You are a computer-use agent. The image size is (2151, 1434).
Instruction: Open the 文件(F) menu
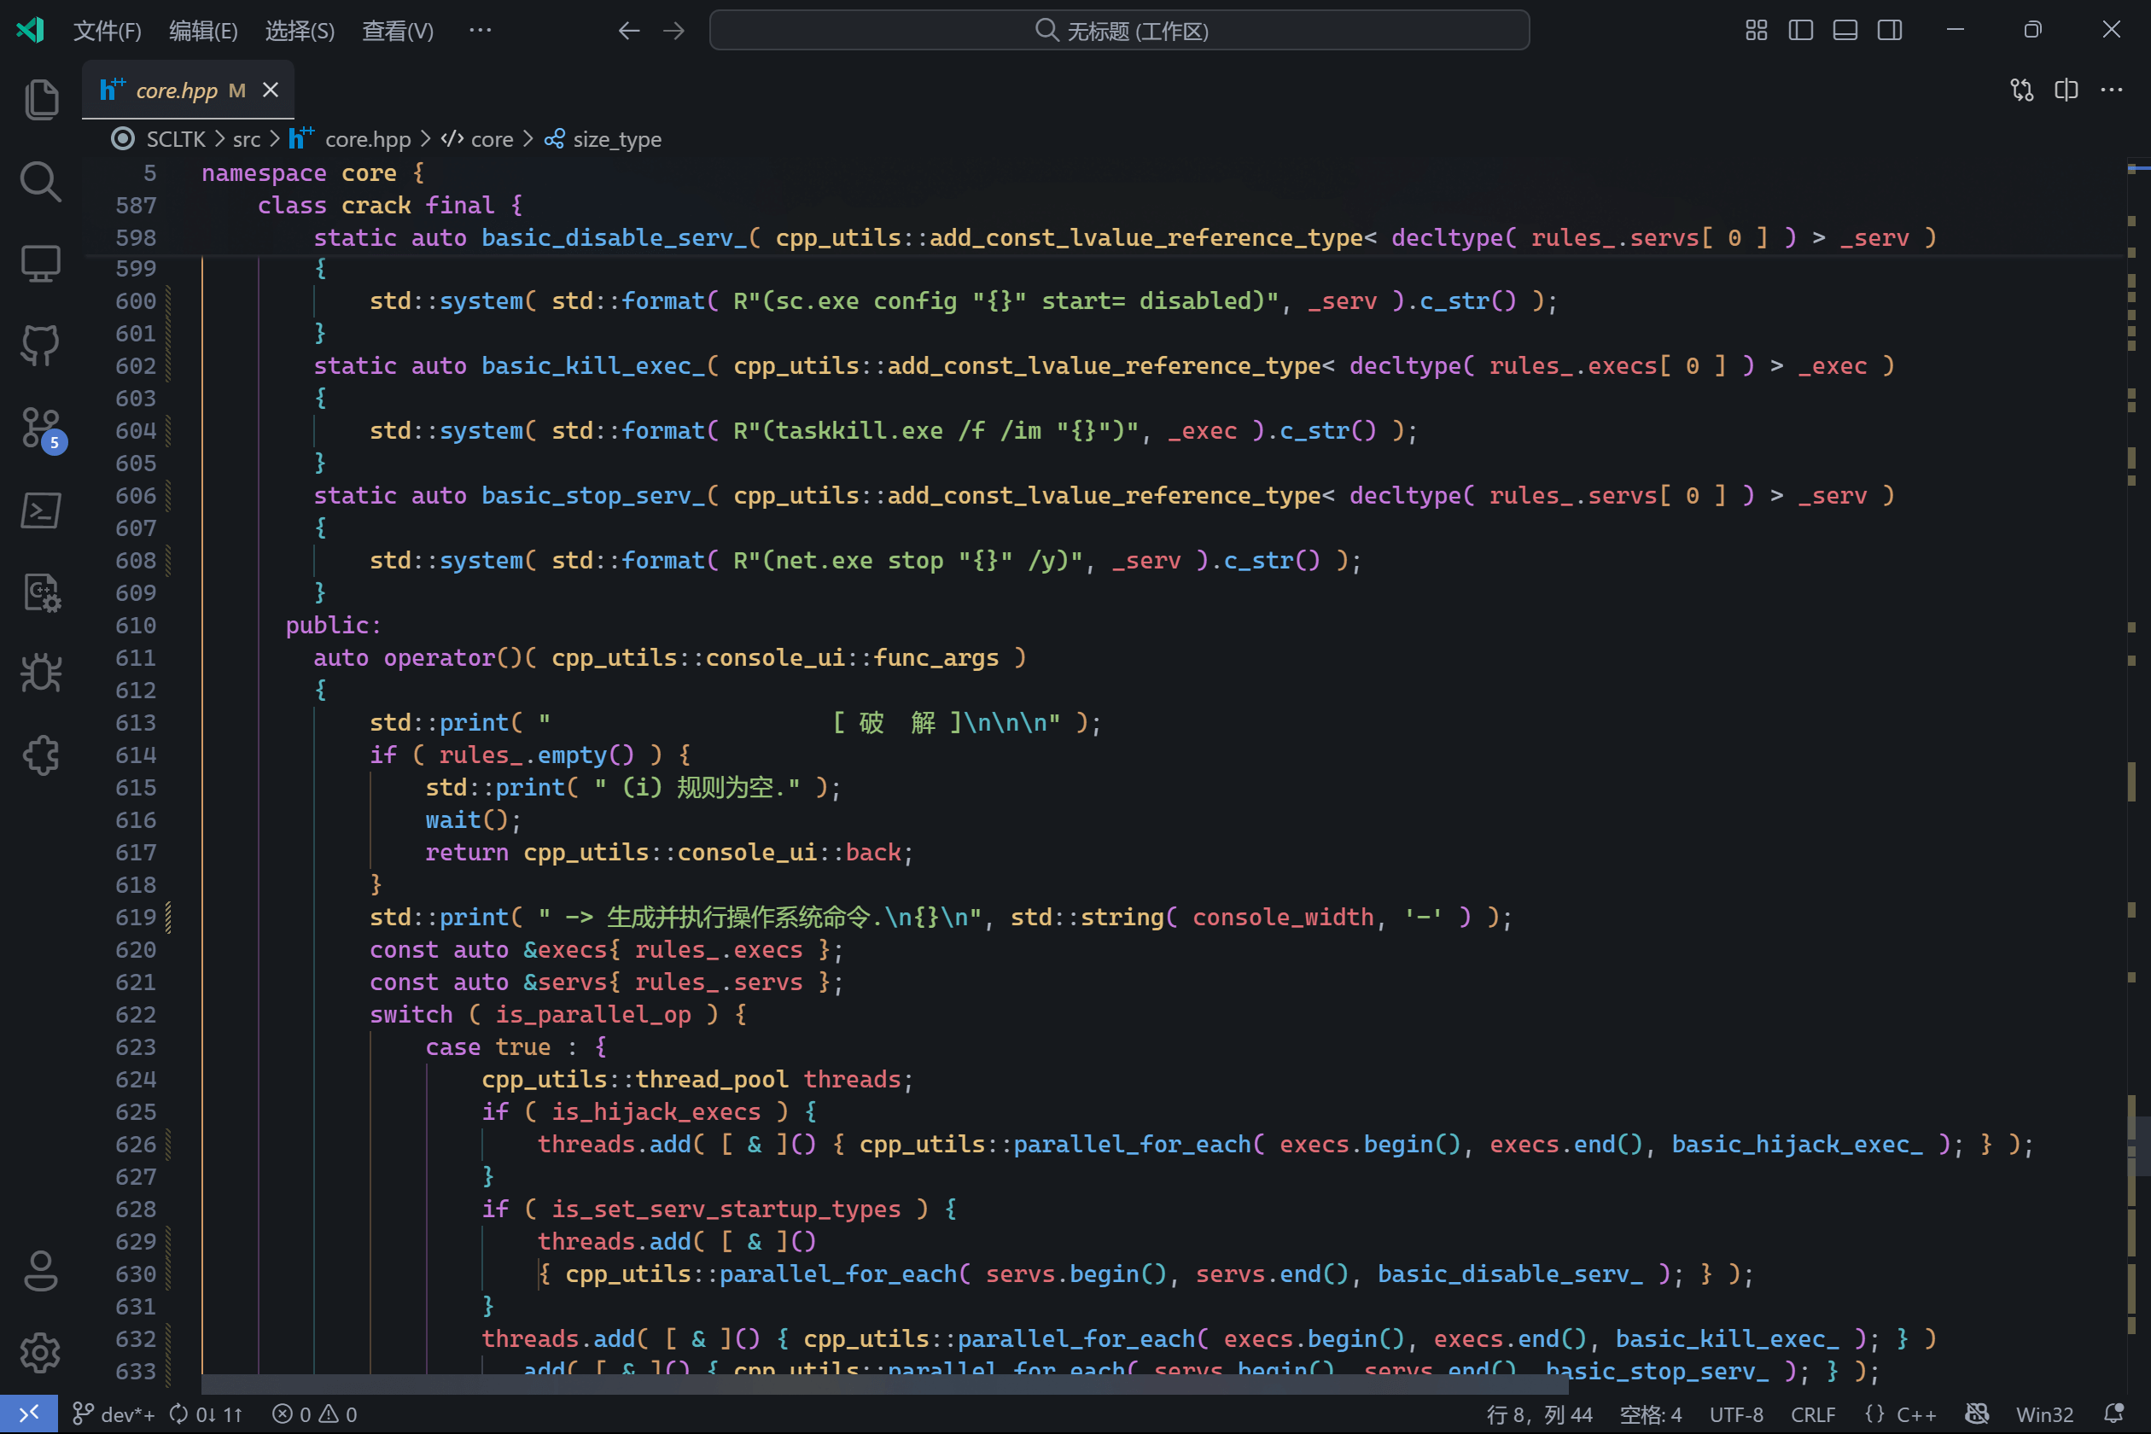pyautogui.click(x=107, y=31)
